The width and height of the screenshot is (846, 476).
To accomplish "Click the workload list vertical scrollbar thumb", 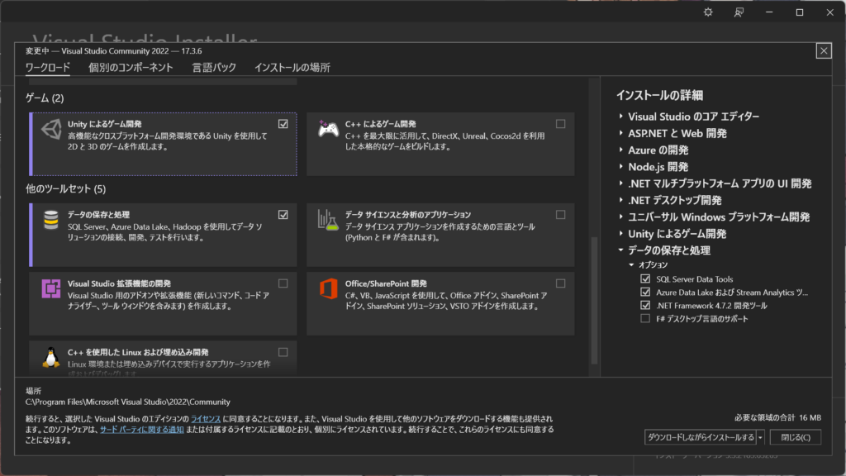I will click(x=595, y=301).
